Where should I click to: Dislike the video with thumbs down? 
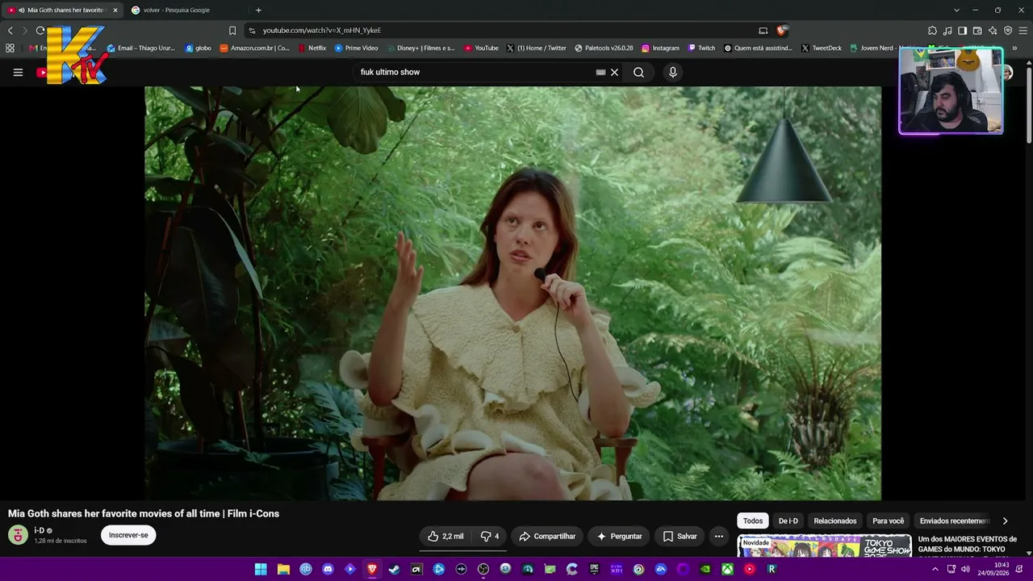(490, 536)
